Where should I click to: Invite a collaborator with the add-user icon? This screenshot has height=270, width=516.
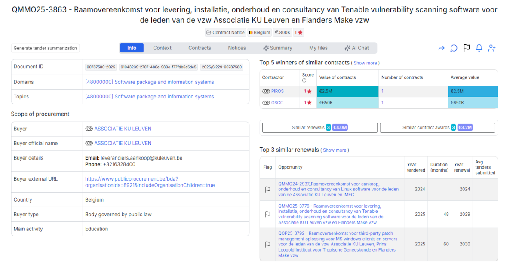pyautogui.click(x=491, y=48)
